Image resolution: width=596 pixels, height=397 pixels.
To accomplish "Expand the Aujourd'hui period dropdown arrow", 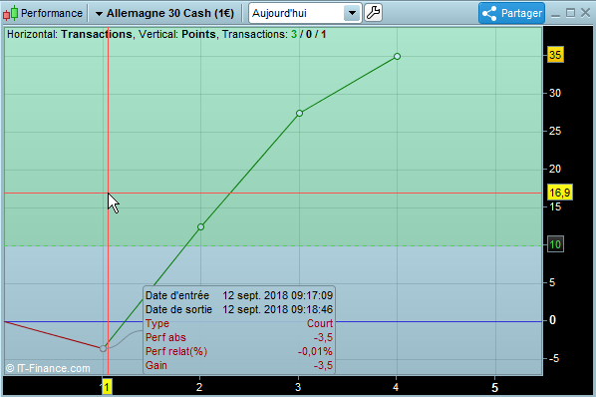I will pyautogui.click(x=353, y=13).
